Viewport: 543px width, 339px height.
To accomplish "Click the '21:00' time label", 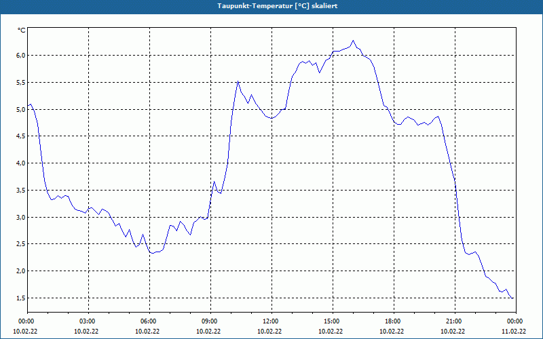I will [x=453, y=321].
